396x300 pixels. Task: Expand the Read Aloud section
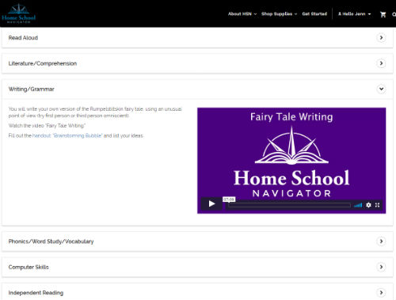197,38
